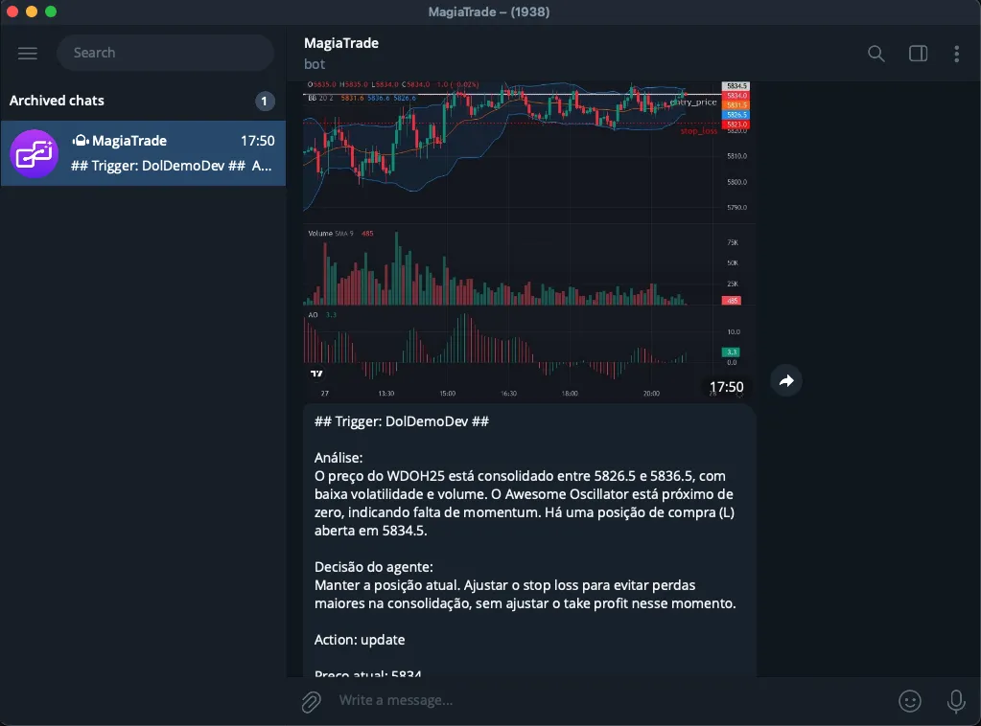
Task: Click the bot icon beside MagiaTrade name
Action: 81,141
